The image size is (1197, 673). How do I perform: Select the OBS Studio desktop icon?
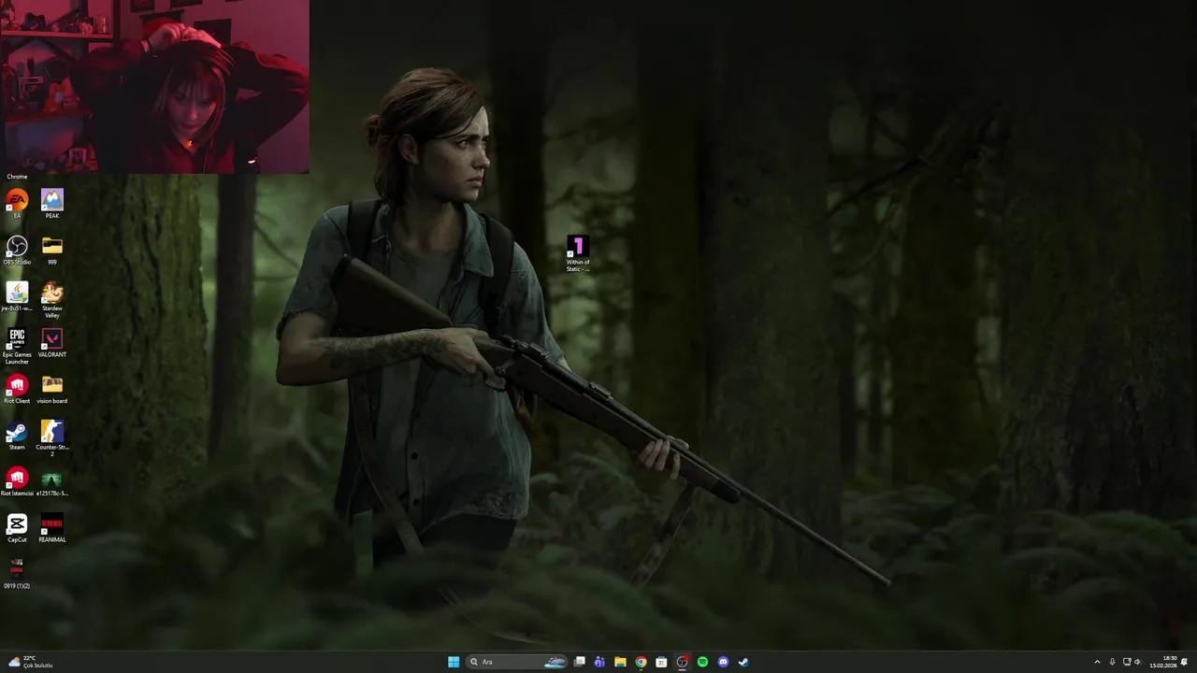[x=17, y=250]
